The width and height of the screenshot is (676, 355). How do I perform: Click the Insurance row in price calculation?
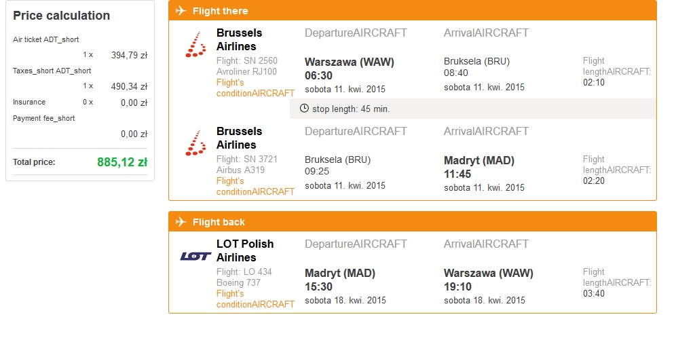[x=80, y=102]
